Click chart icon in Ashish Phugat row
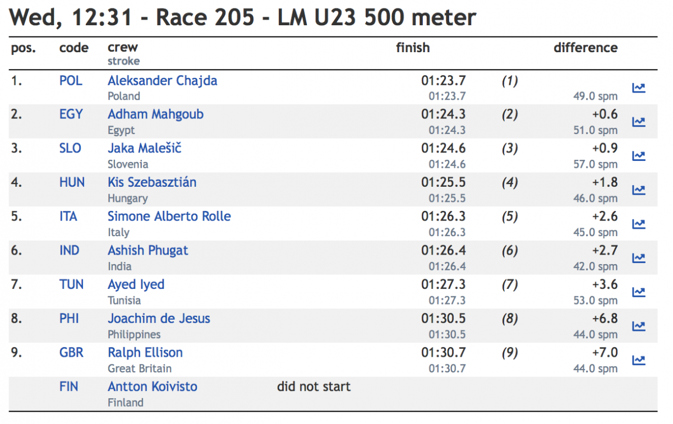The width and height of the screenshot is (673, 424). tap(639, 258)
